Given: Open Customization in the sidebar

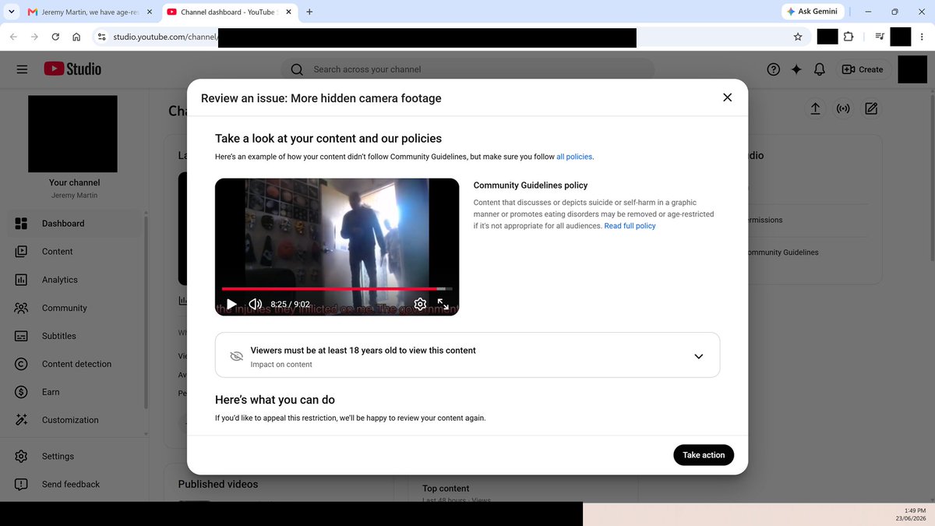Looking at the screenshot, I should click(74, 420).
